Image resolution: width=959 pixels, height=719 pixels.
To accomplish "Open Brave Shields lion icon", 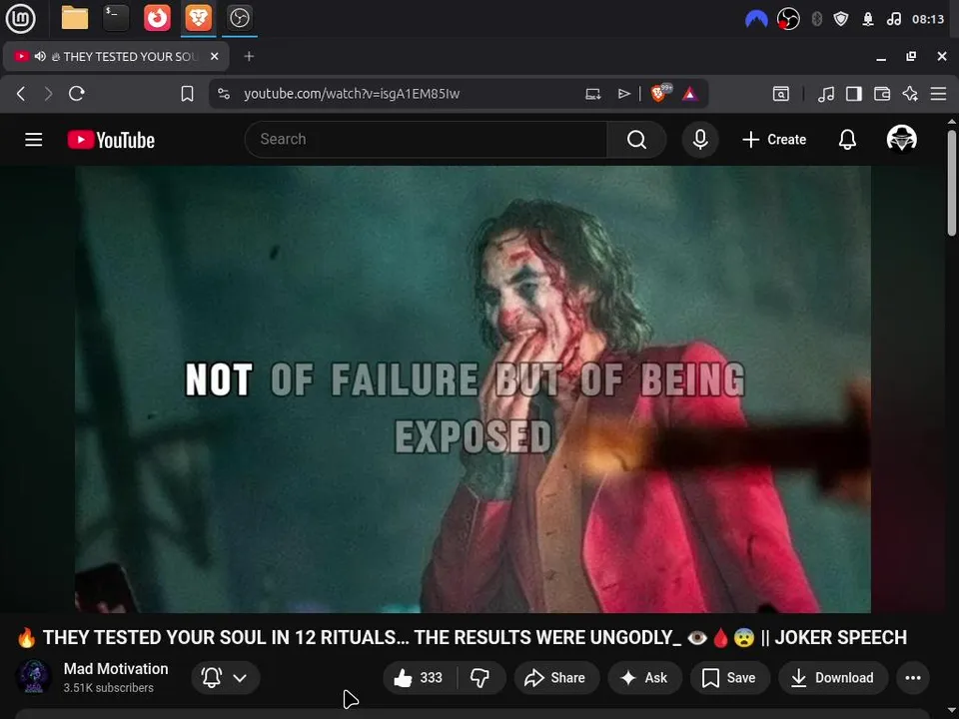I will click(x=659, y=93).
